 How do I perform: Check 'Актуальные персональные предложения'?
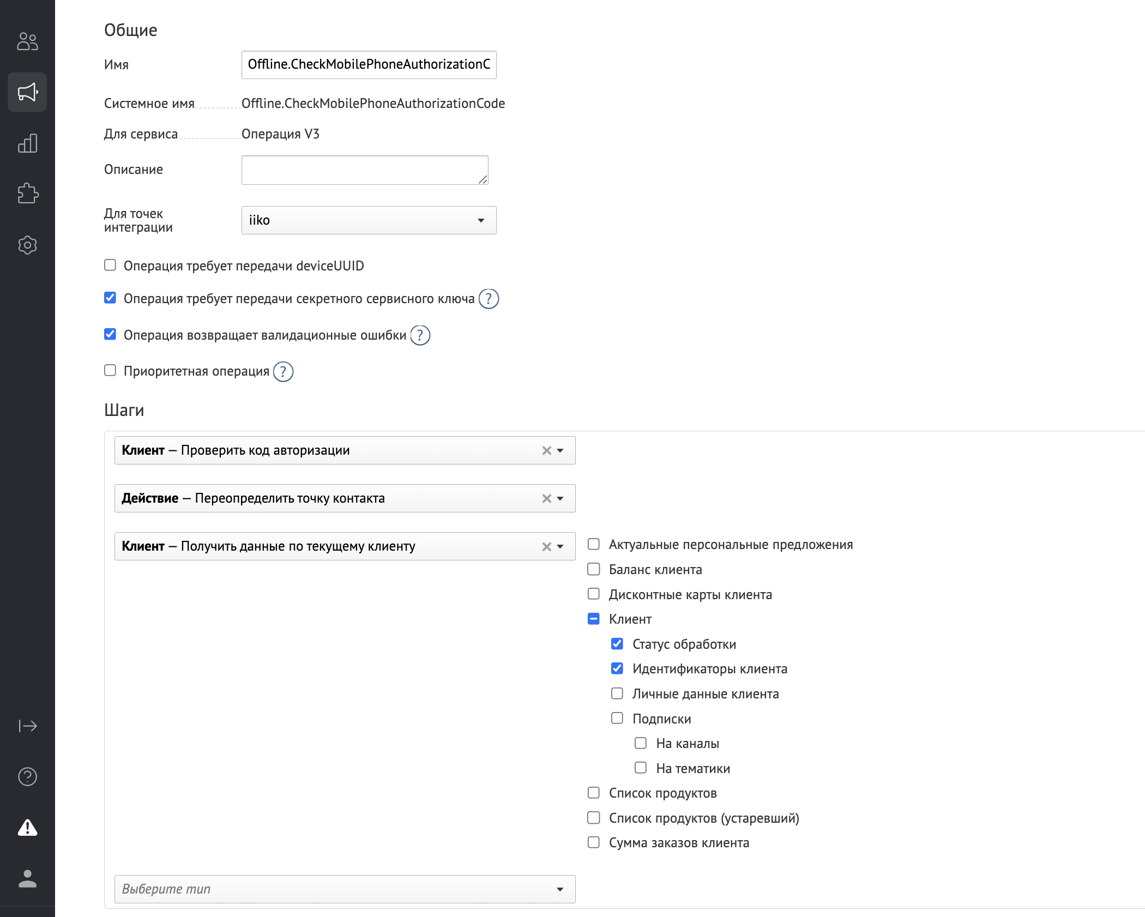point(594,544)
